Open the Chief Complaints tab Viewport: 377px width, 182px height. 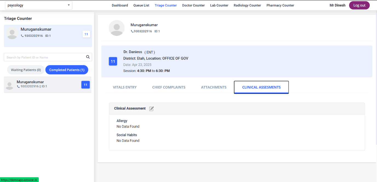point(169,87)
